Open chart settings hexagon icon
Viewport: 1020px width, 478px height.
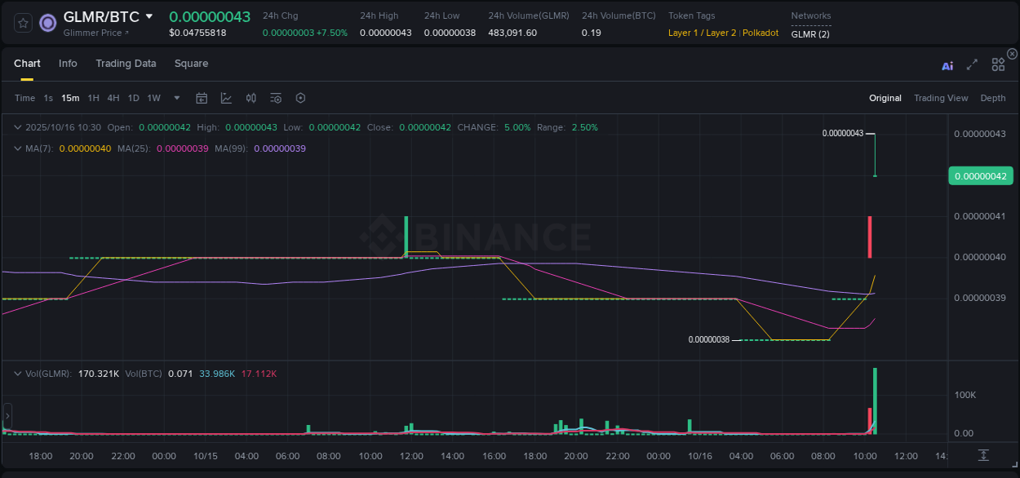click(x=300, y=98)
